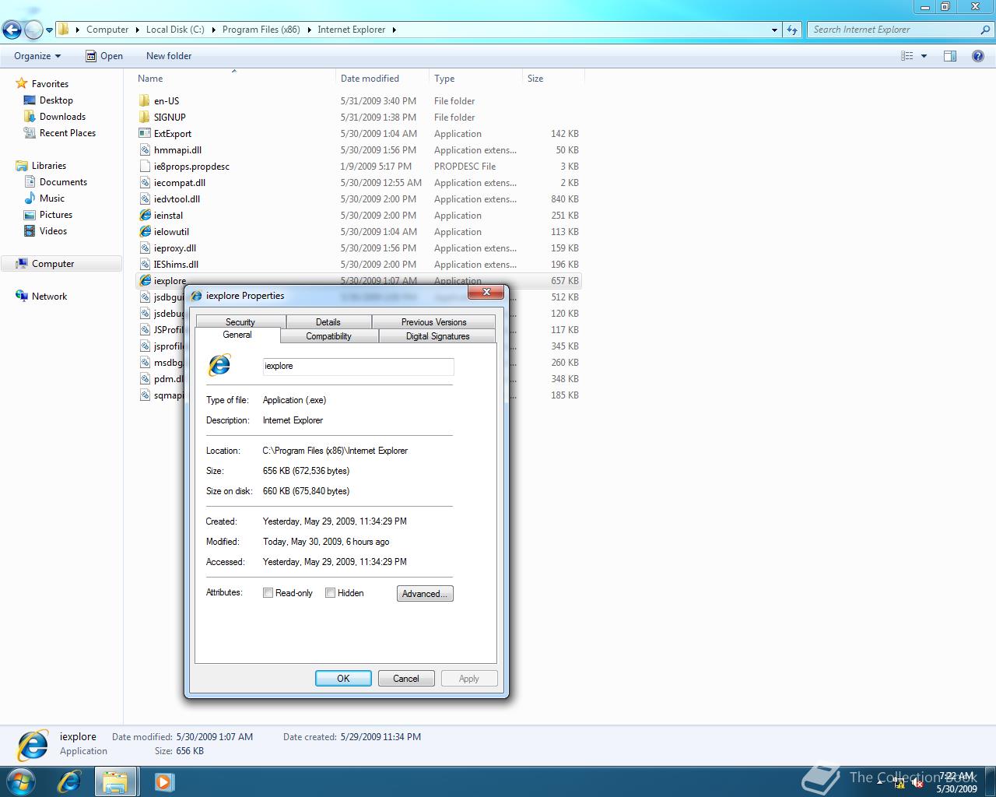Viewport: 996px width, 797px height.
Task: Click the refresh button in address bar
Action: tap(792, 30)
